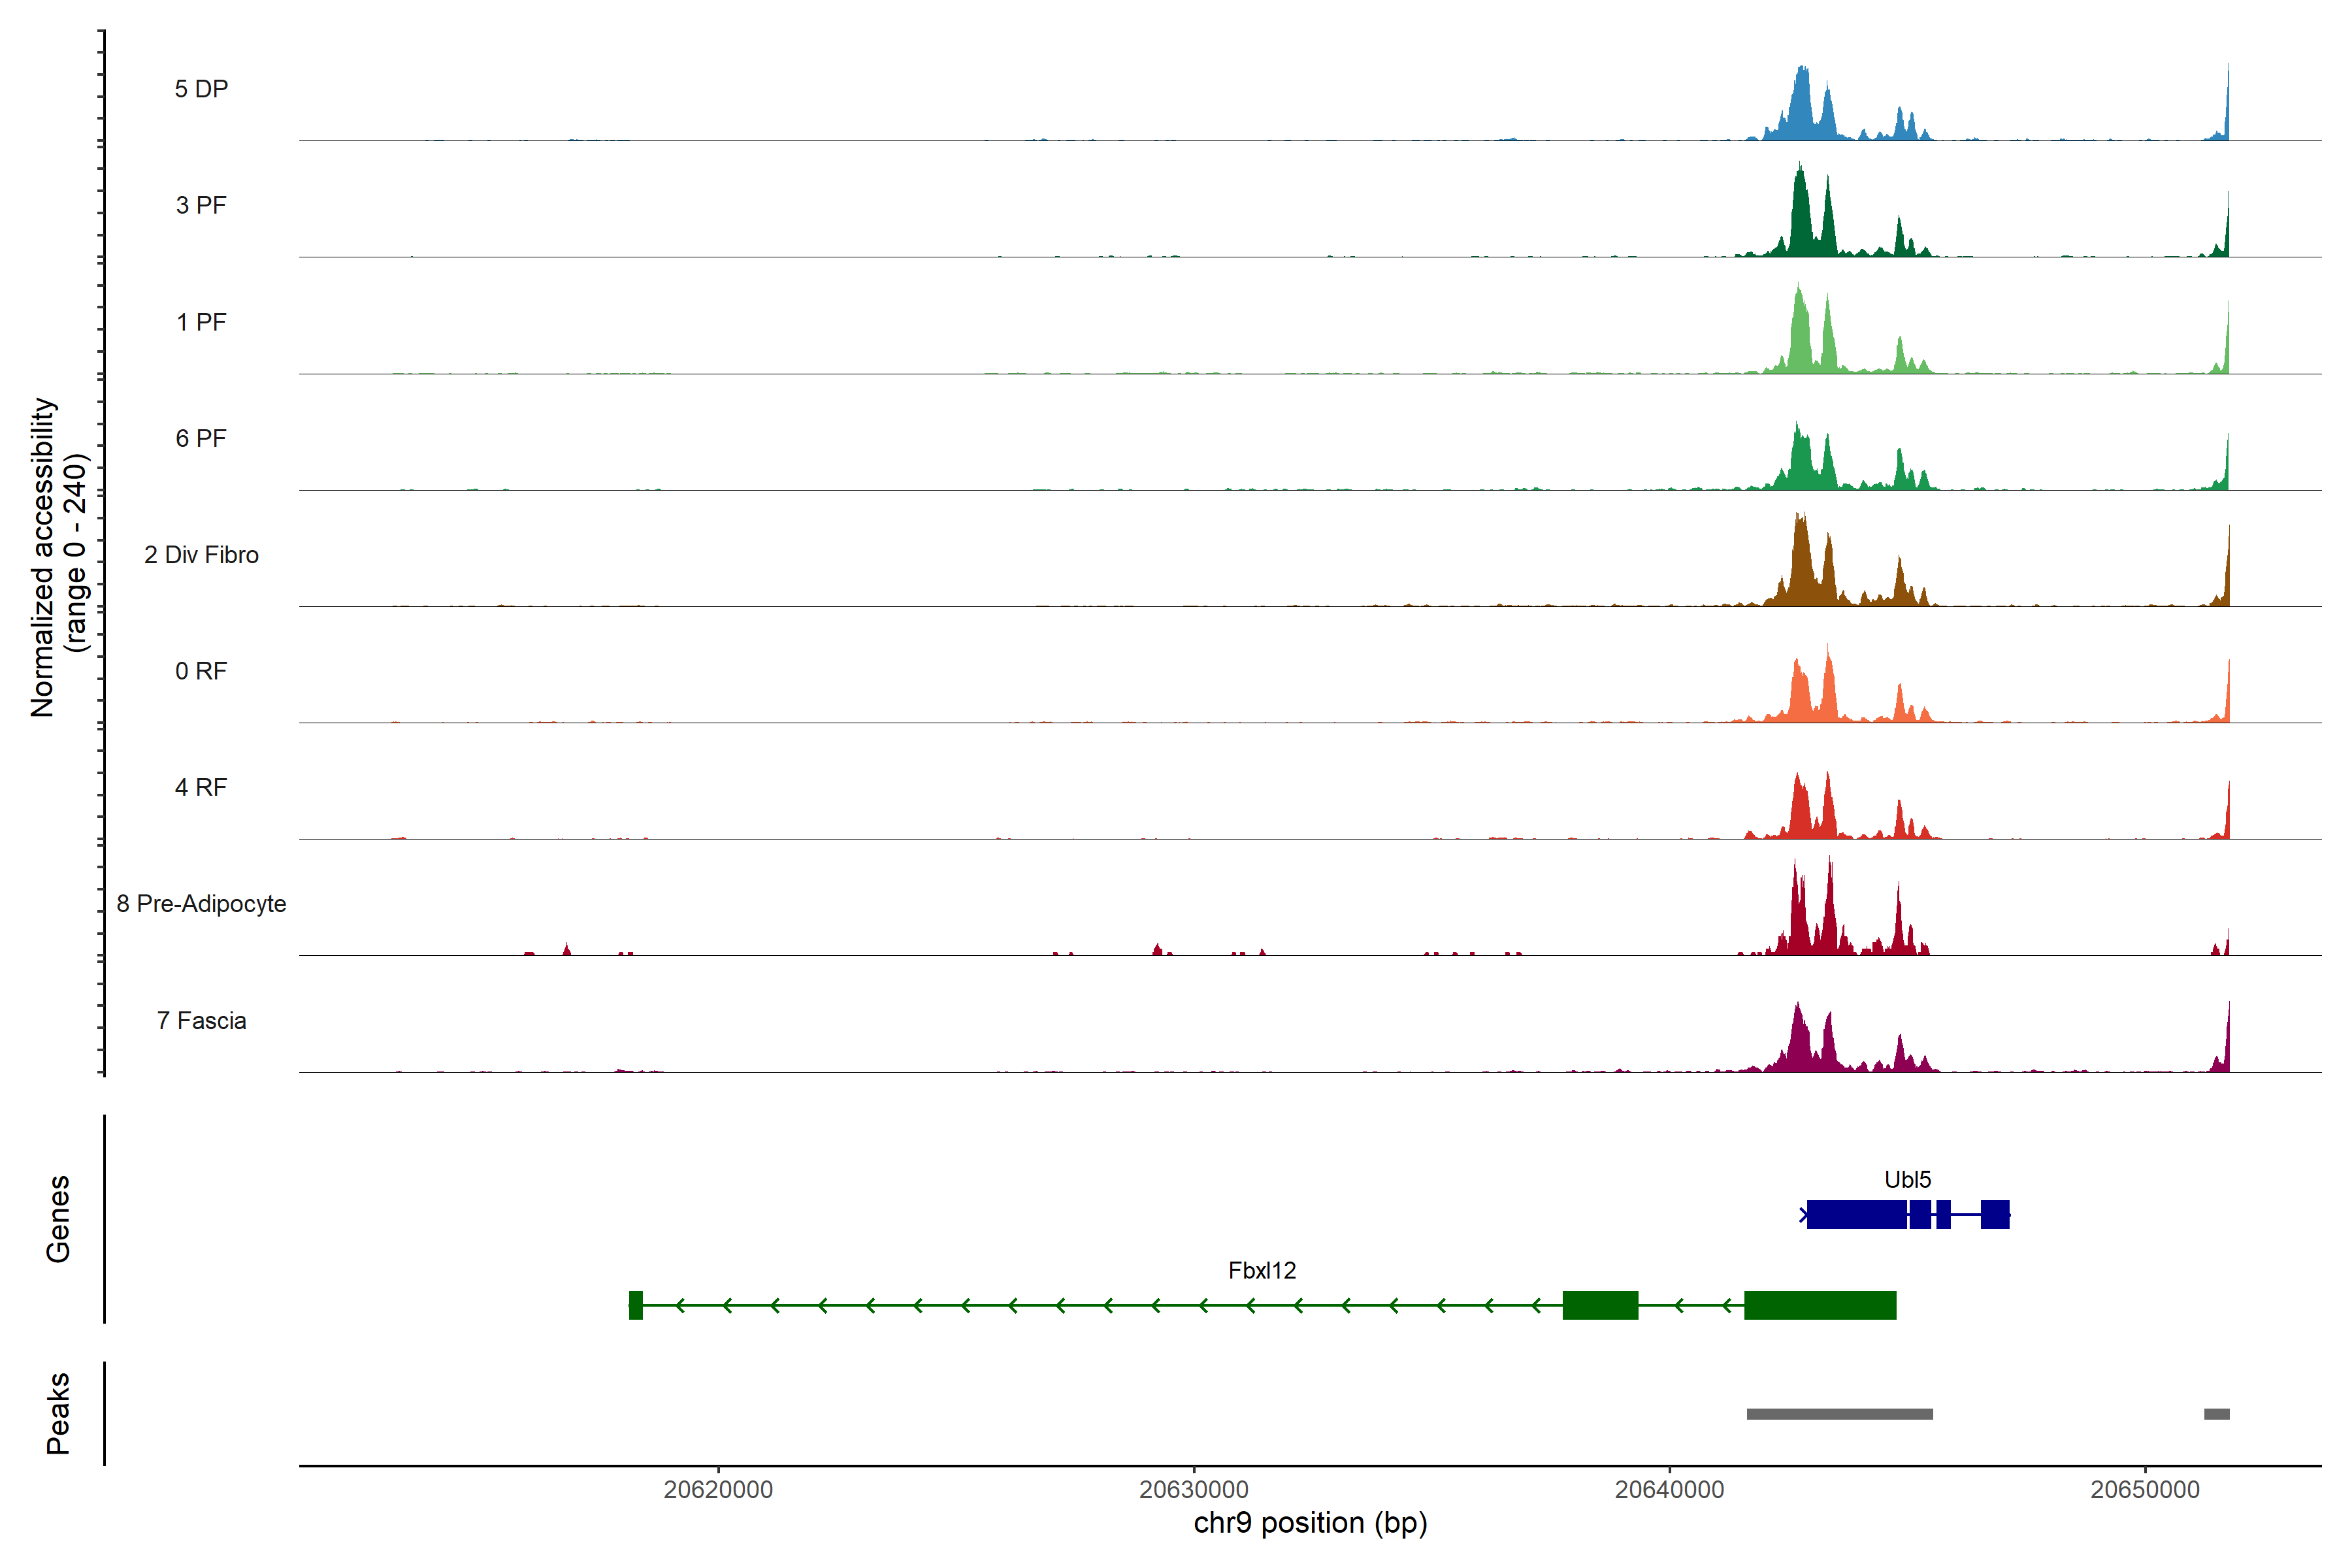This screenshot has width=2352, height=1568.
Task: Select the wide gray peak bar
Action: (x=1839, y=1414)
